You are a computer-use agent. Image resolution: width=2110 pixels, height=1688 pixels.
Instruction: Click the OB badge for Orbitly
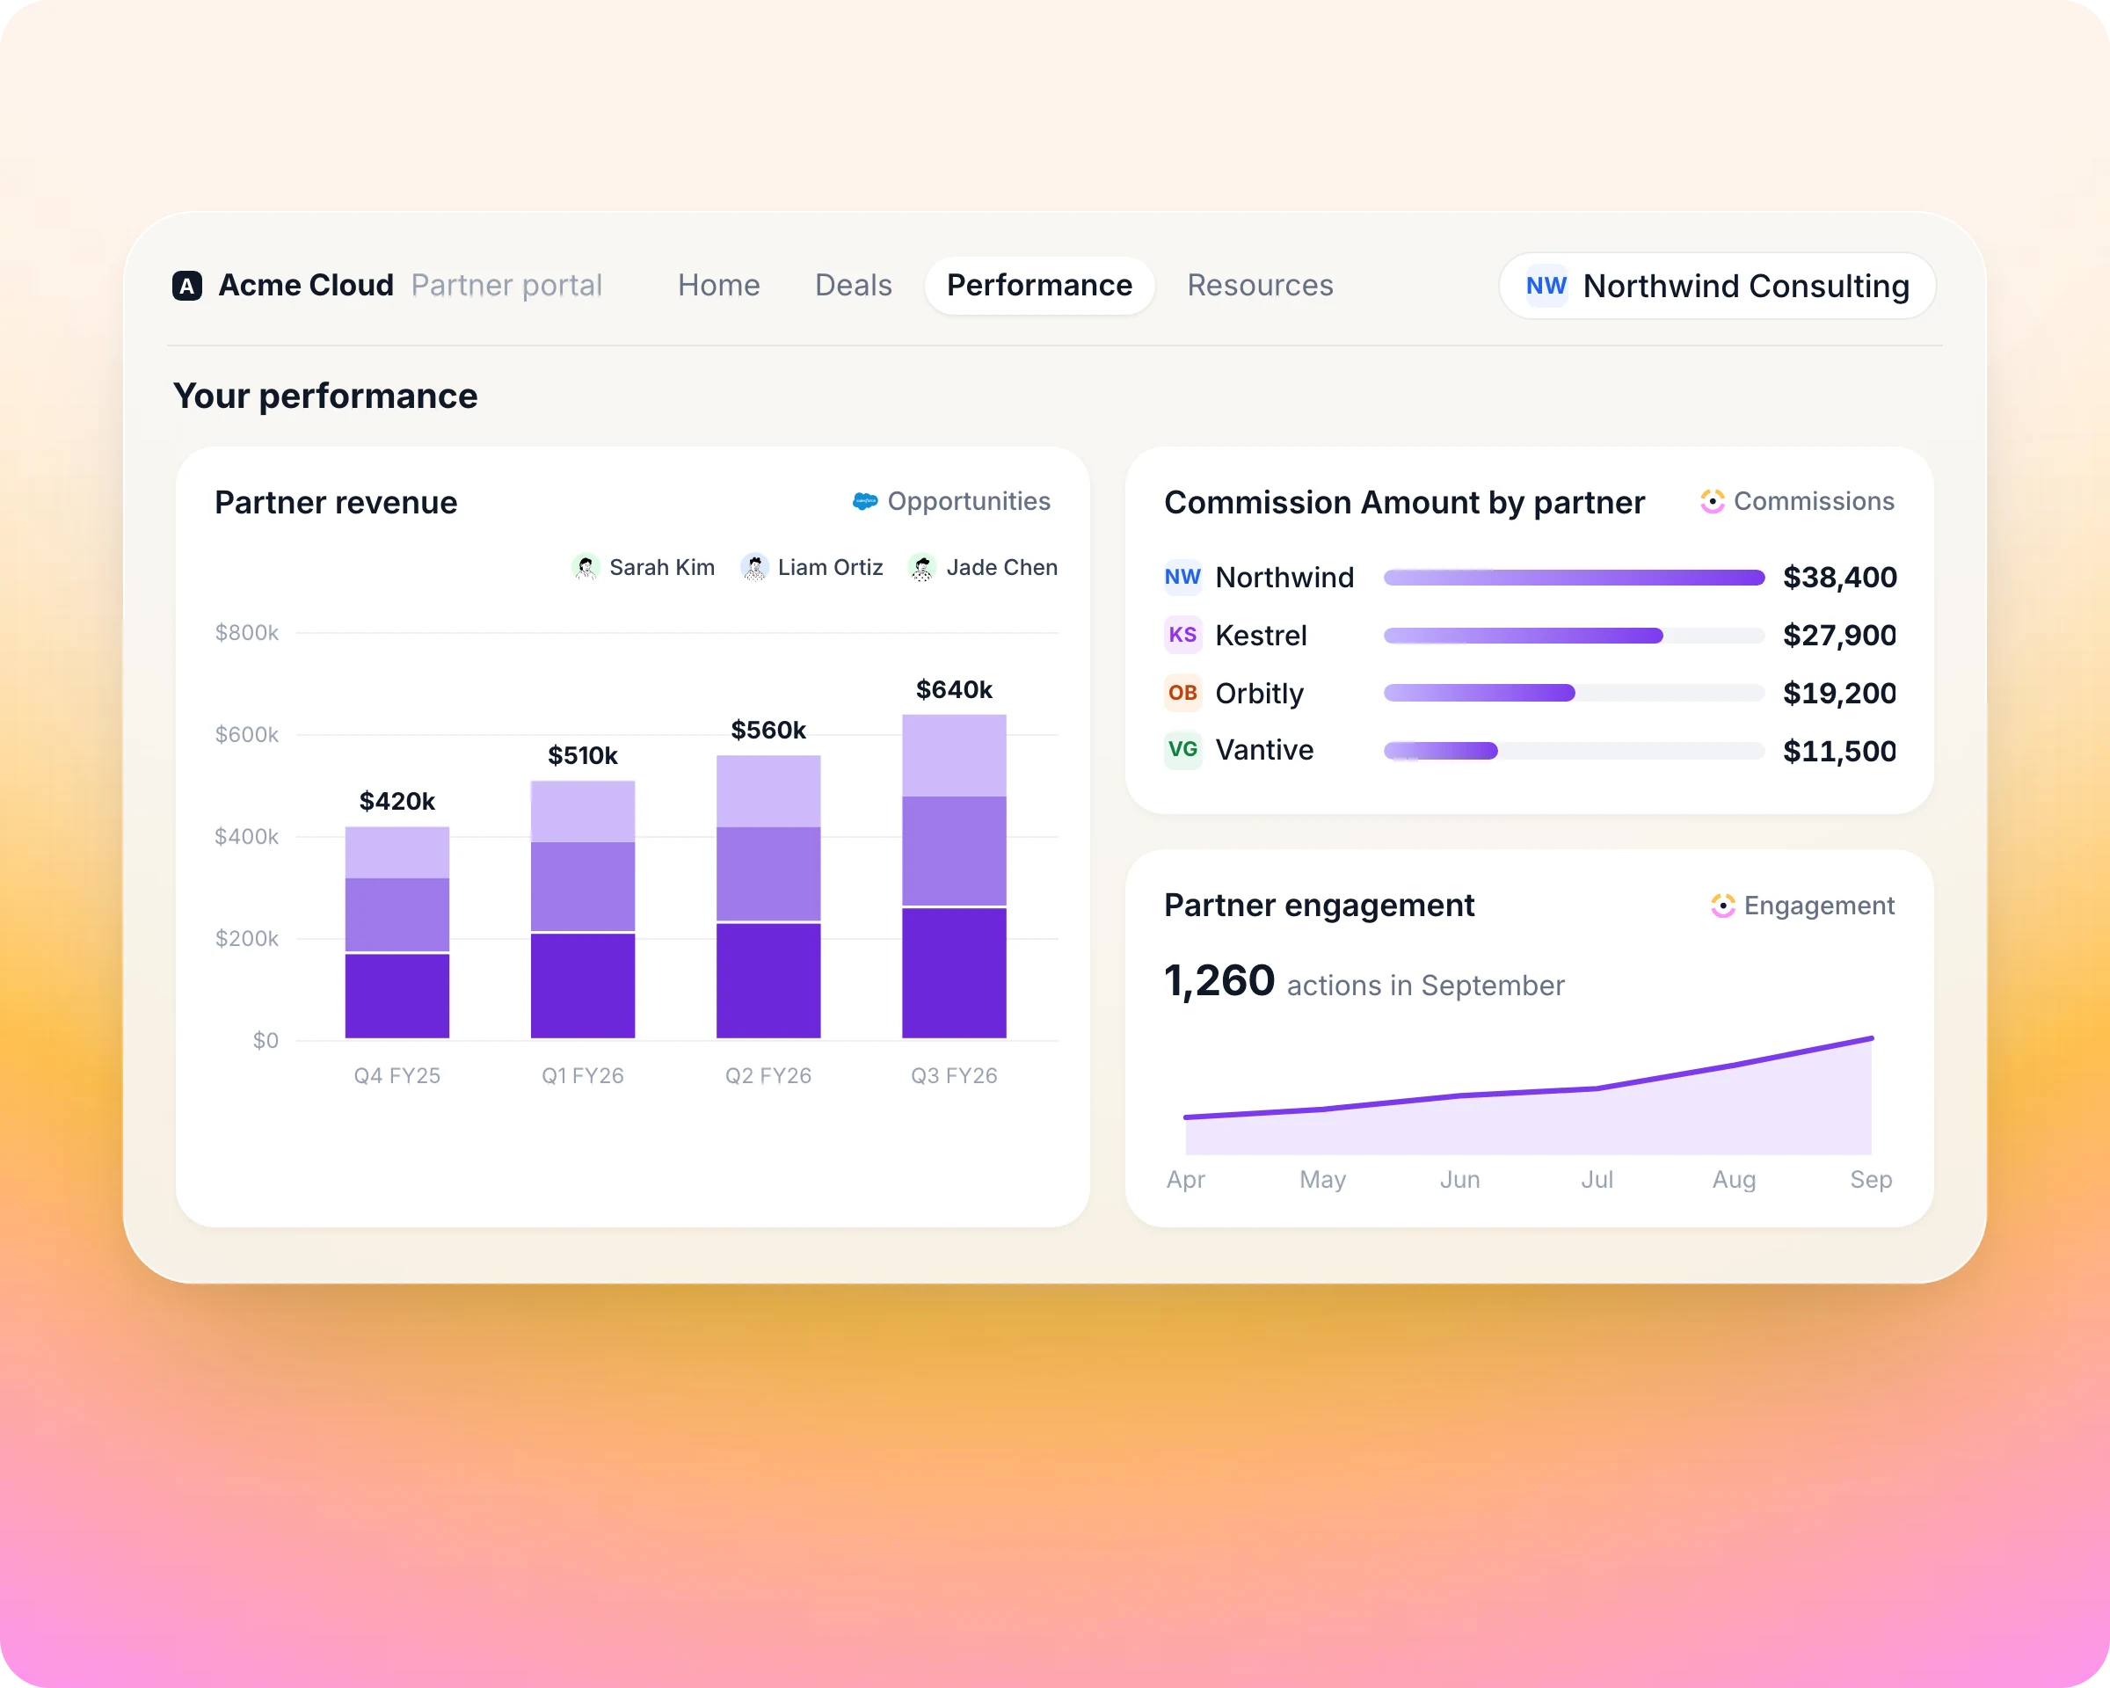1182,693
